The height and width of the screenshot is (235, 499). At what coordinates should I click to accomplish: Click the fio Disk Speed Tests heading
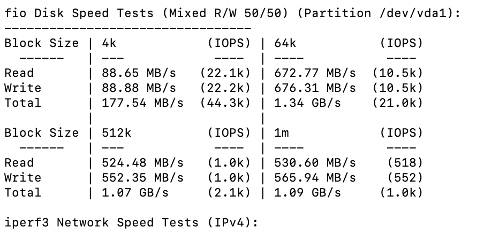(232, 13)
